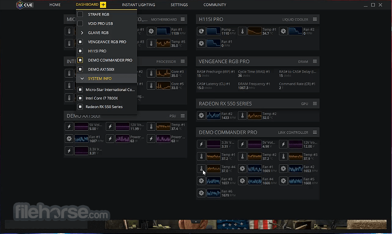Click the H115I PRO panel title
Screen dimensions: 392x234
tap(211, 19)
